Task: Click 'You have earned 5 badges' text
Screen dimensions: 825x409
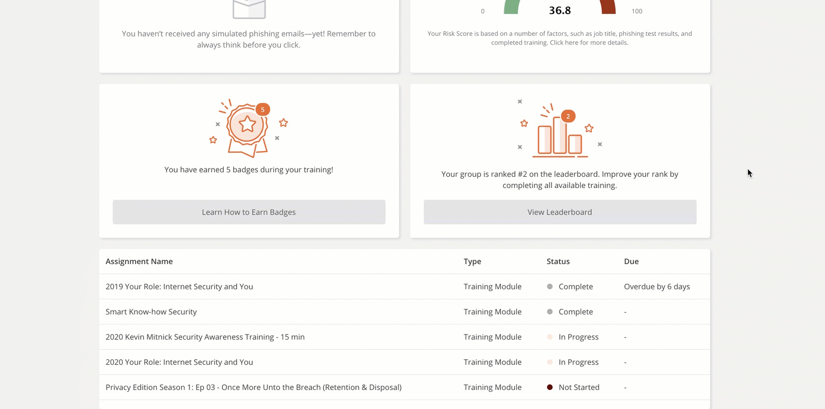Action: pos(249,170)
